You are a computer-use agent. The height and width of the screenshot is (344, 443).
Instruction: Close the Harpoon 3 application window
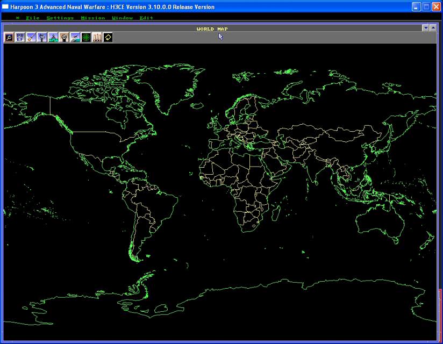click(x=437, y=7)
